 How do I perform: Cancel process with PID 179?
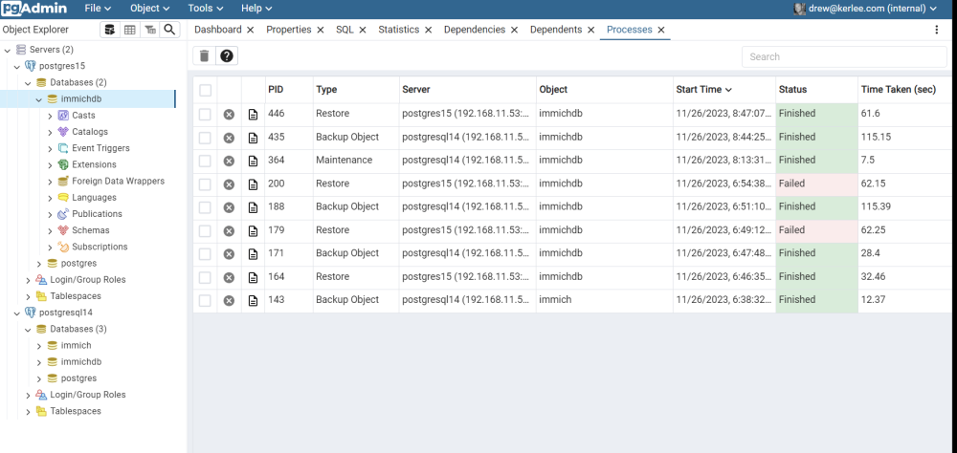[x=229, y=230]
